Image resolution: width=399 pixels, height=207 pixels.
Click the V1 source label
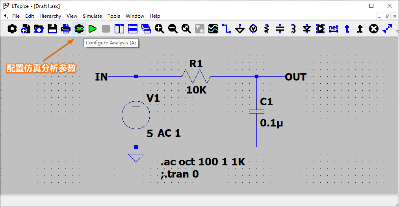(x=153, y=98)
